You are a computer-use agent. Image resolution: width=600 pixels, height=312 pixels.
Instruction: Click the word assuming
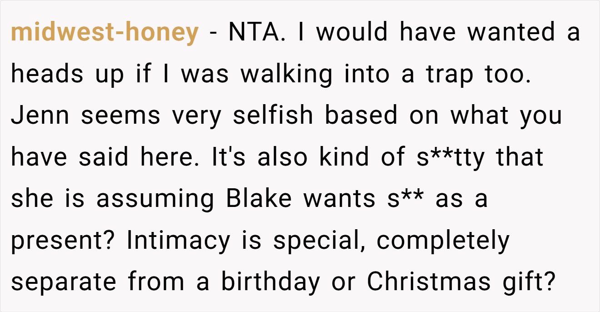(x=155, y=200)
